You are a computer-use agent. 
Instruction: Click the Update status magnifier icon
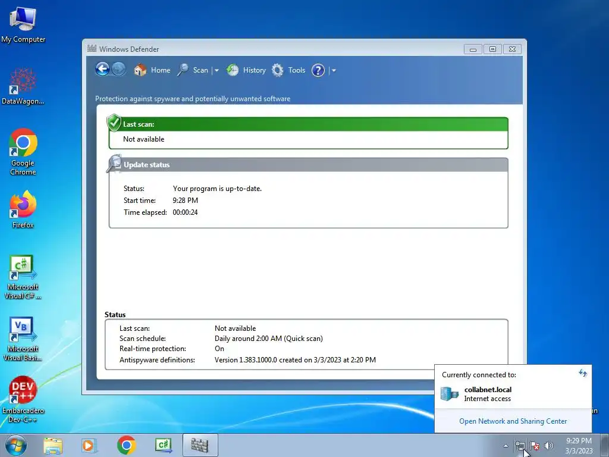click(x=114, y=163)
